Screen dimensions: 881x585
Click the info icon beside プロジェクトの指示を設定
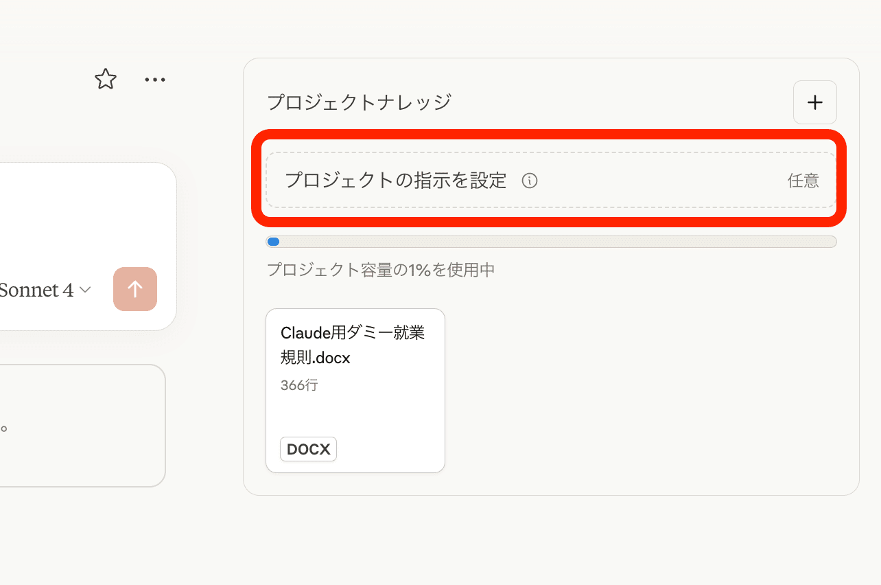click(530, 181)
